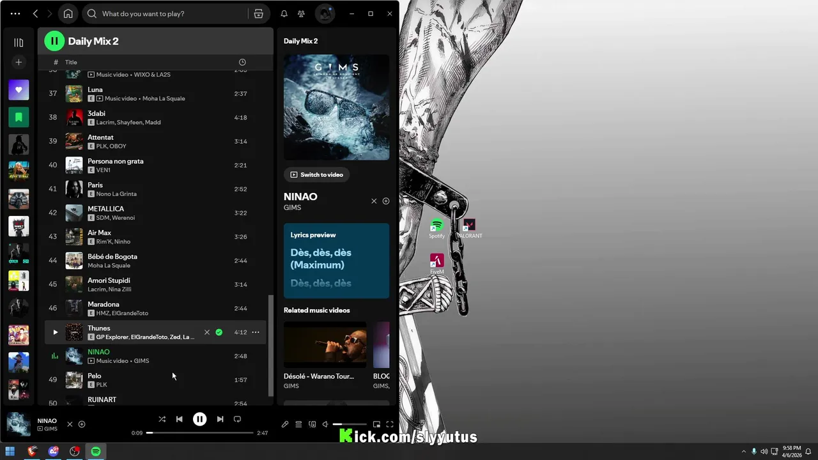This screenshot has width=818, height=460.
Task: Play the 'Thunes' track with row play icon
Action: click(55, 332)
